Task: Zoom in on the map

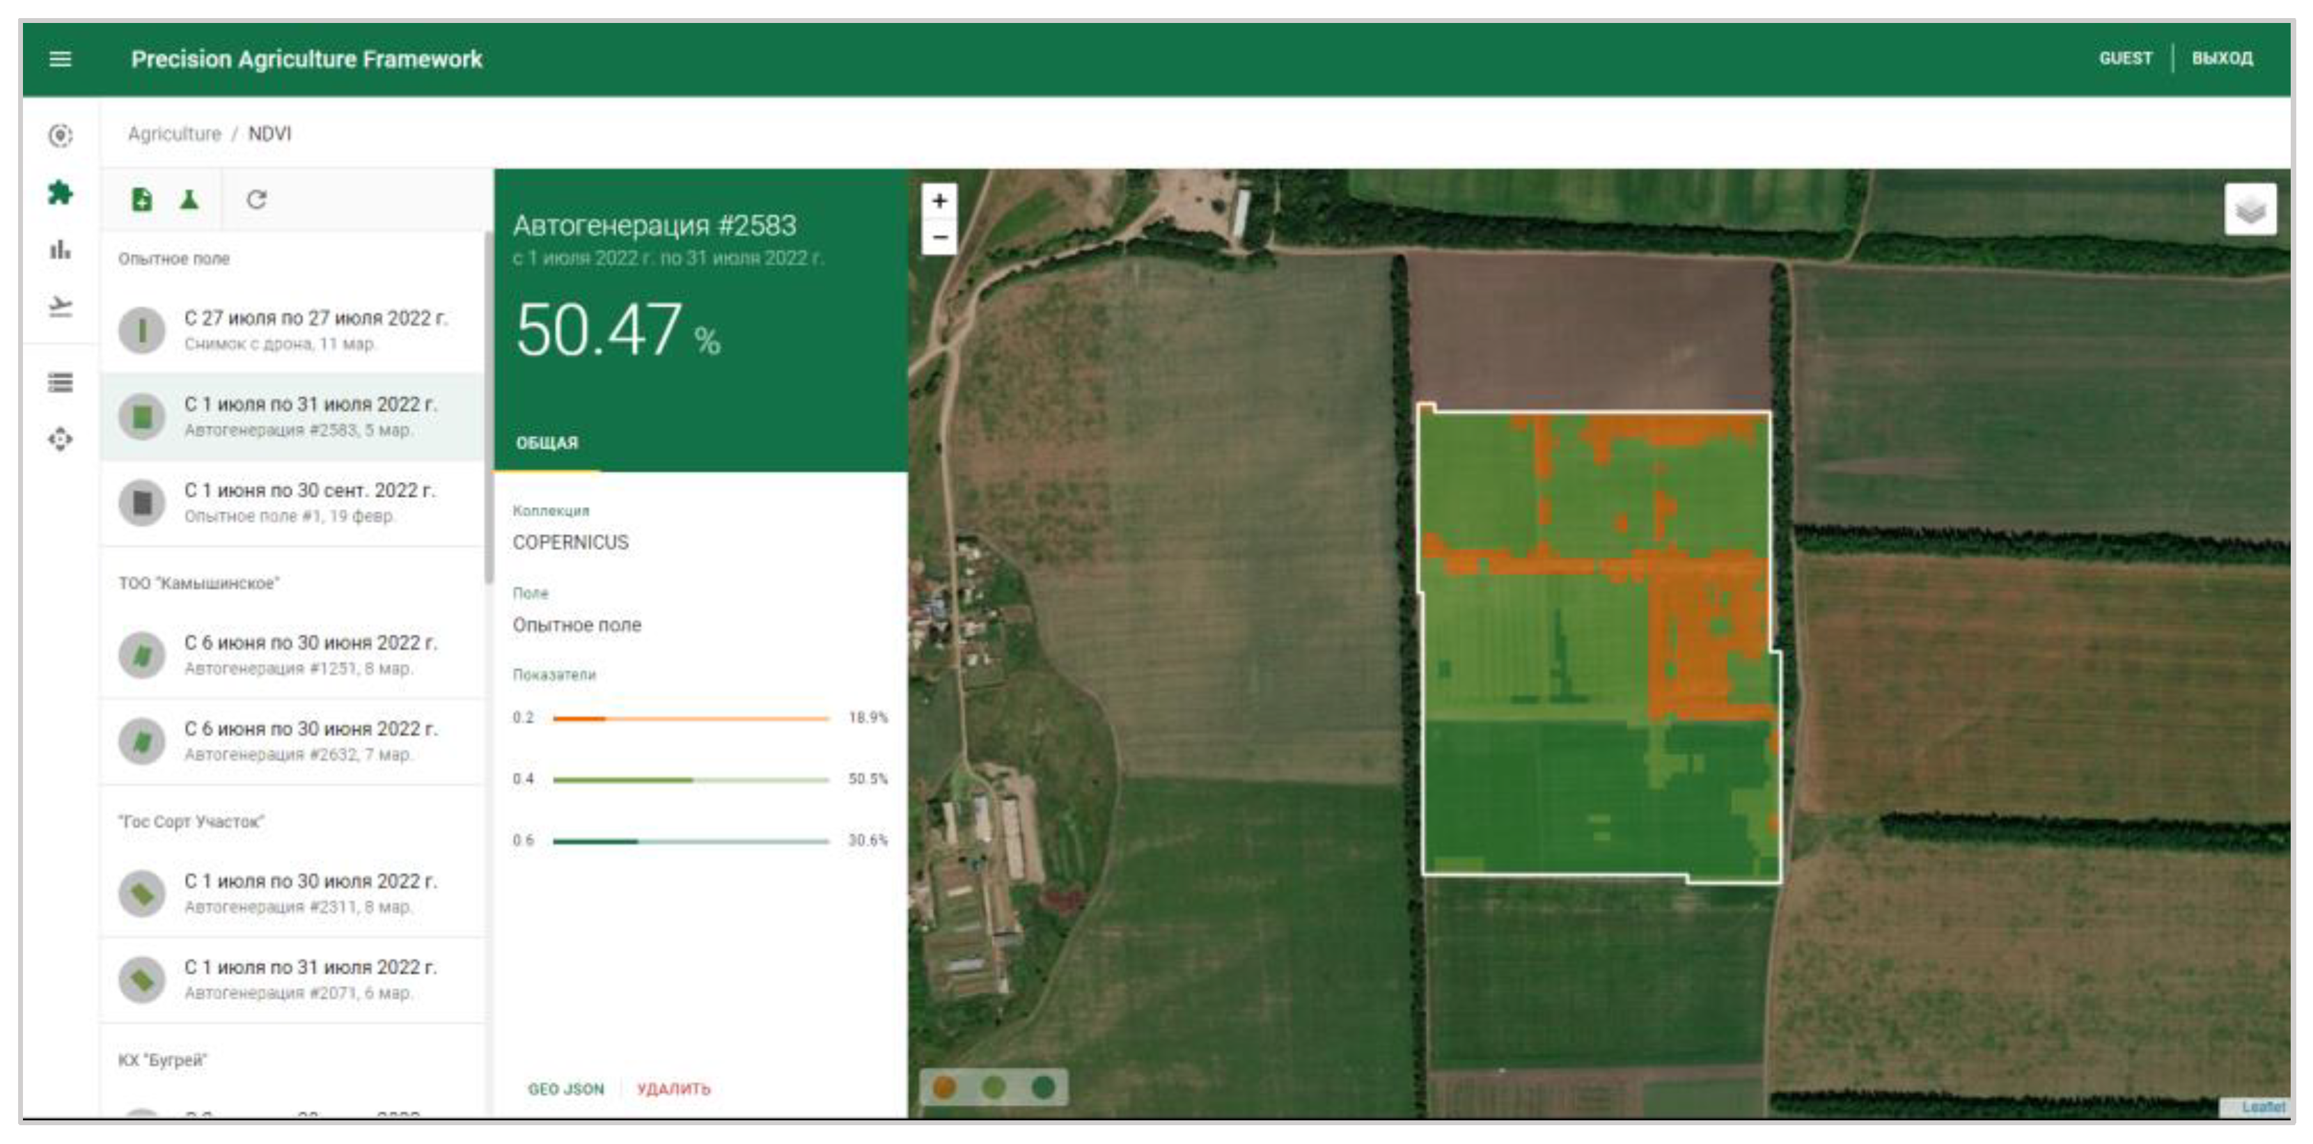Action: [939, 201]
